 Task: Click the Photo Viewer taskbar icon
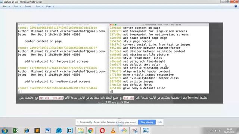coord(146,131)
